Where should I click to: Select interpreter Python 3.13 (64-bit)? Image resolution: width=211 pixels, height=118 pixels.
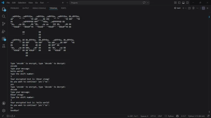tap(196, 116)
